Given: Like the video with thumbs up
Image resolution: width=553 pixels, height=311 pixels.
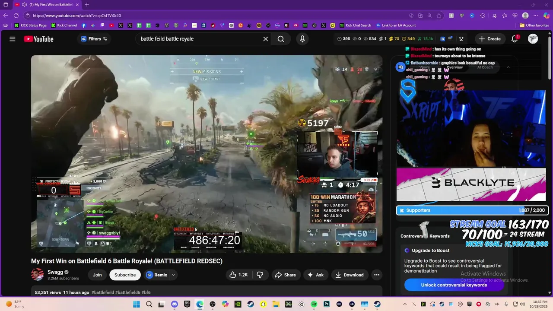Looking at the screenshot, I should 238,275.
